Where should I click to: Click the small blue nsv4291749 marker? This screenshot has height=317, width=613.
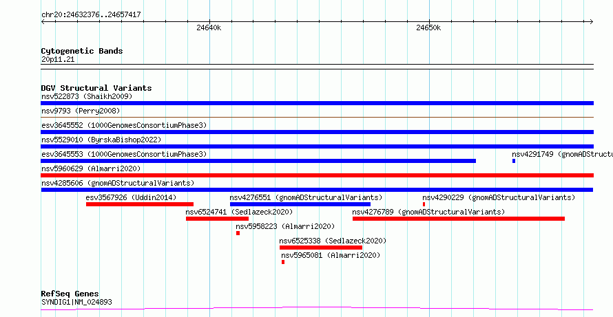[x=514, y=161]
